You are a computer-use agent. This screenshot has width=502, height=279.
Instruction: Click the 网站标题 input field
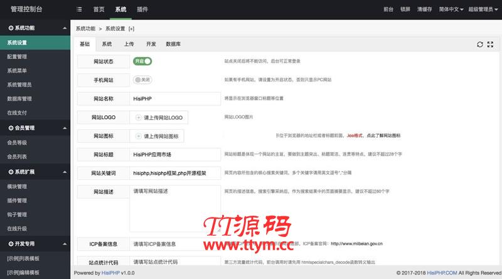coord(175,154)
